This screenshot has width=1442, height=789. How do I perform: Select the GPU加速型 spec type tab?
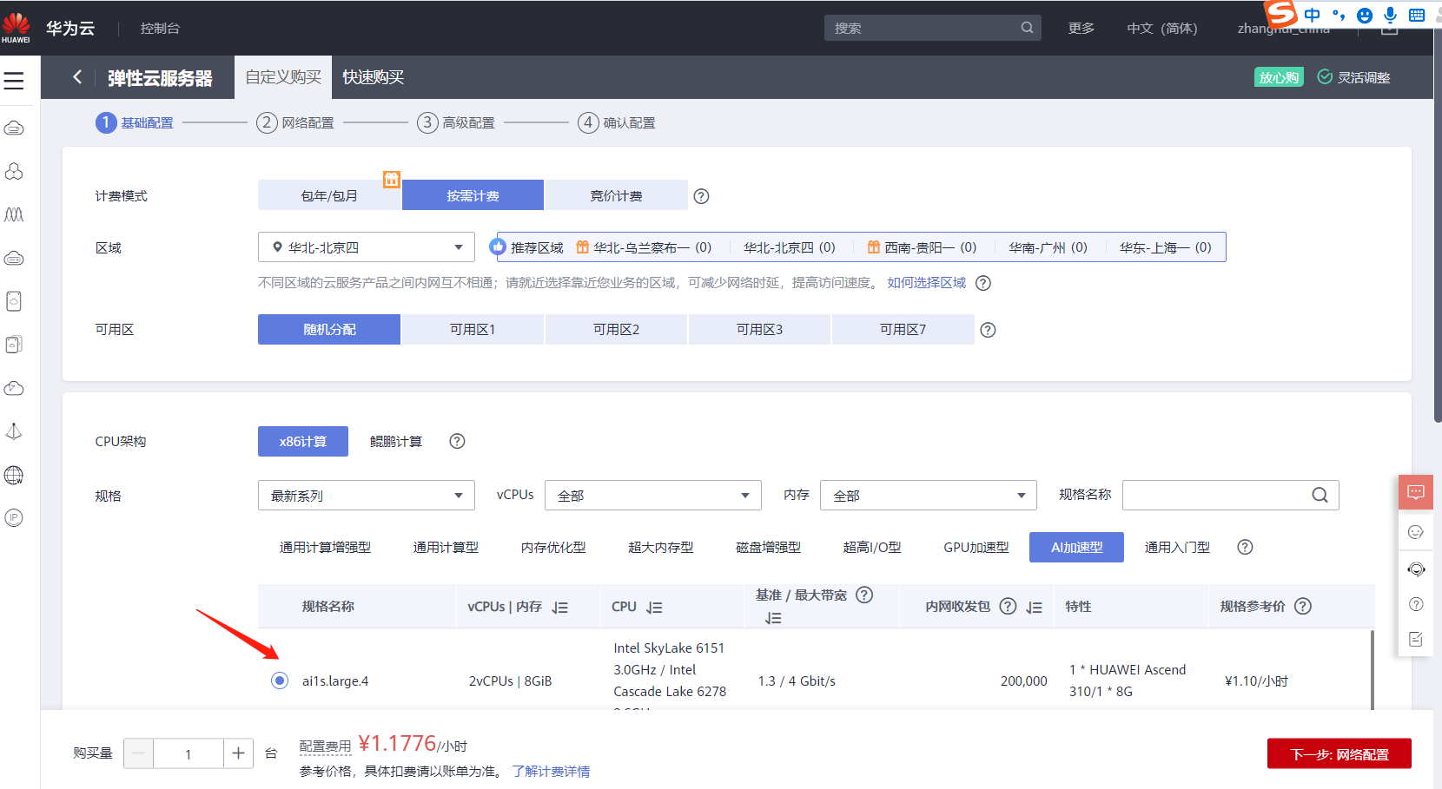pos(976,547)
